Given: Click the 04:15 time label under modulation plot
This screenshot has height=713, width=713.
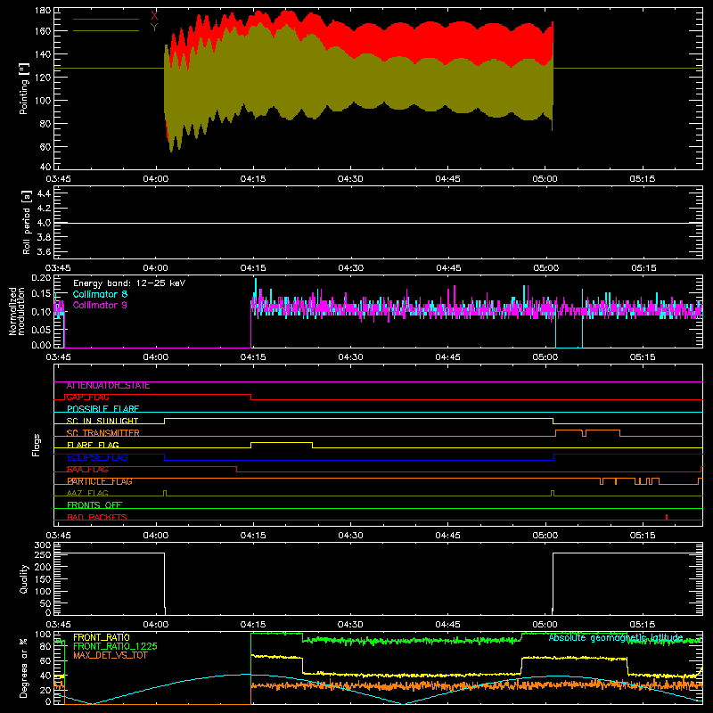Looking at the screenshot, I should [253, 357].
